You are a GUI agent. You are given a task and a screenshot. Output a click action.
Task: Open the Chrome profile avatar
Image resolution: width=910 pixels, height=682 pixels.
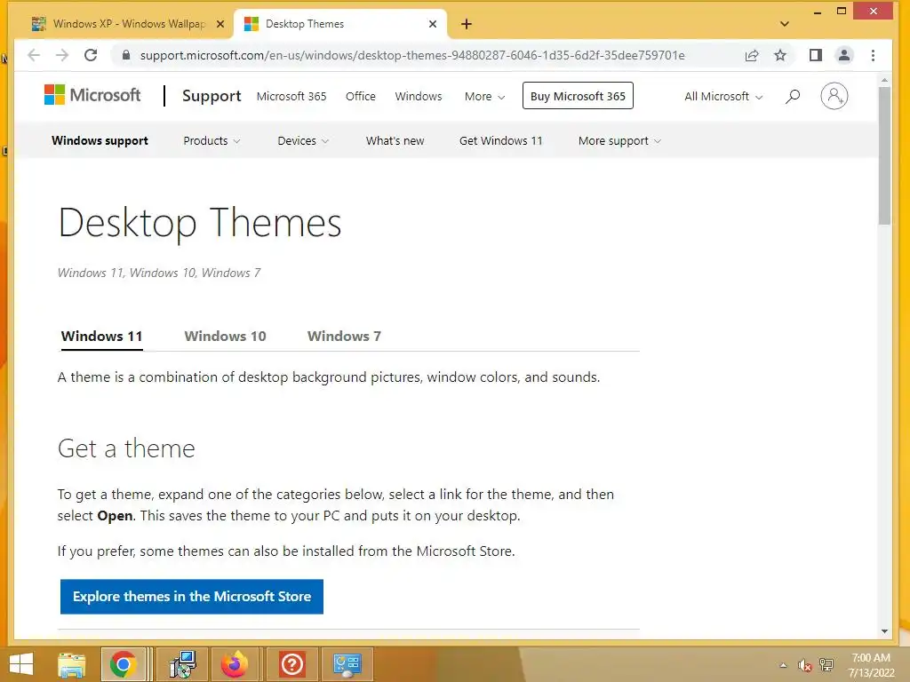pyautogui.click(x=844, y=55)
